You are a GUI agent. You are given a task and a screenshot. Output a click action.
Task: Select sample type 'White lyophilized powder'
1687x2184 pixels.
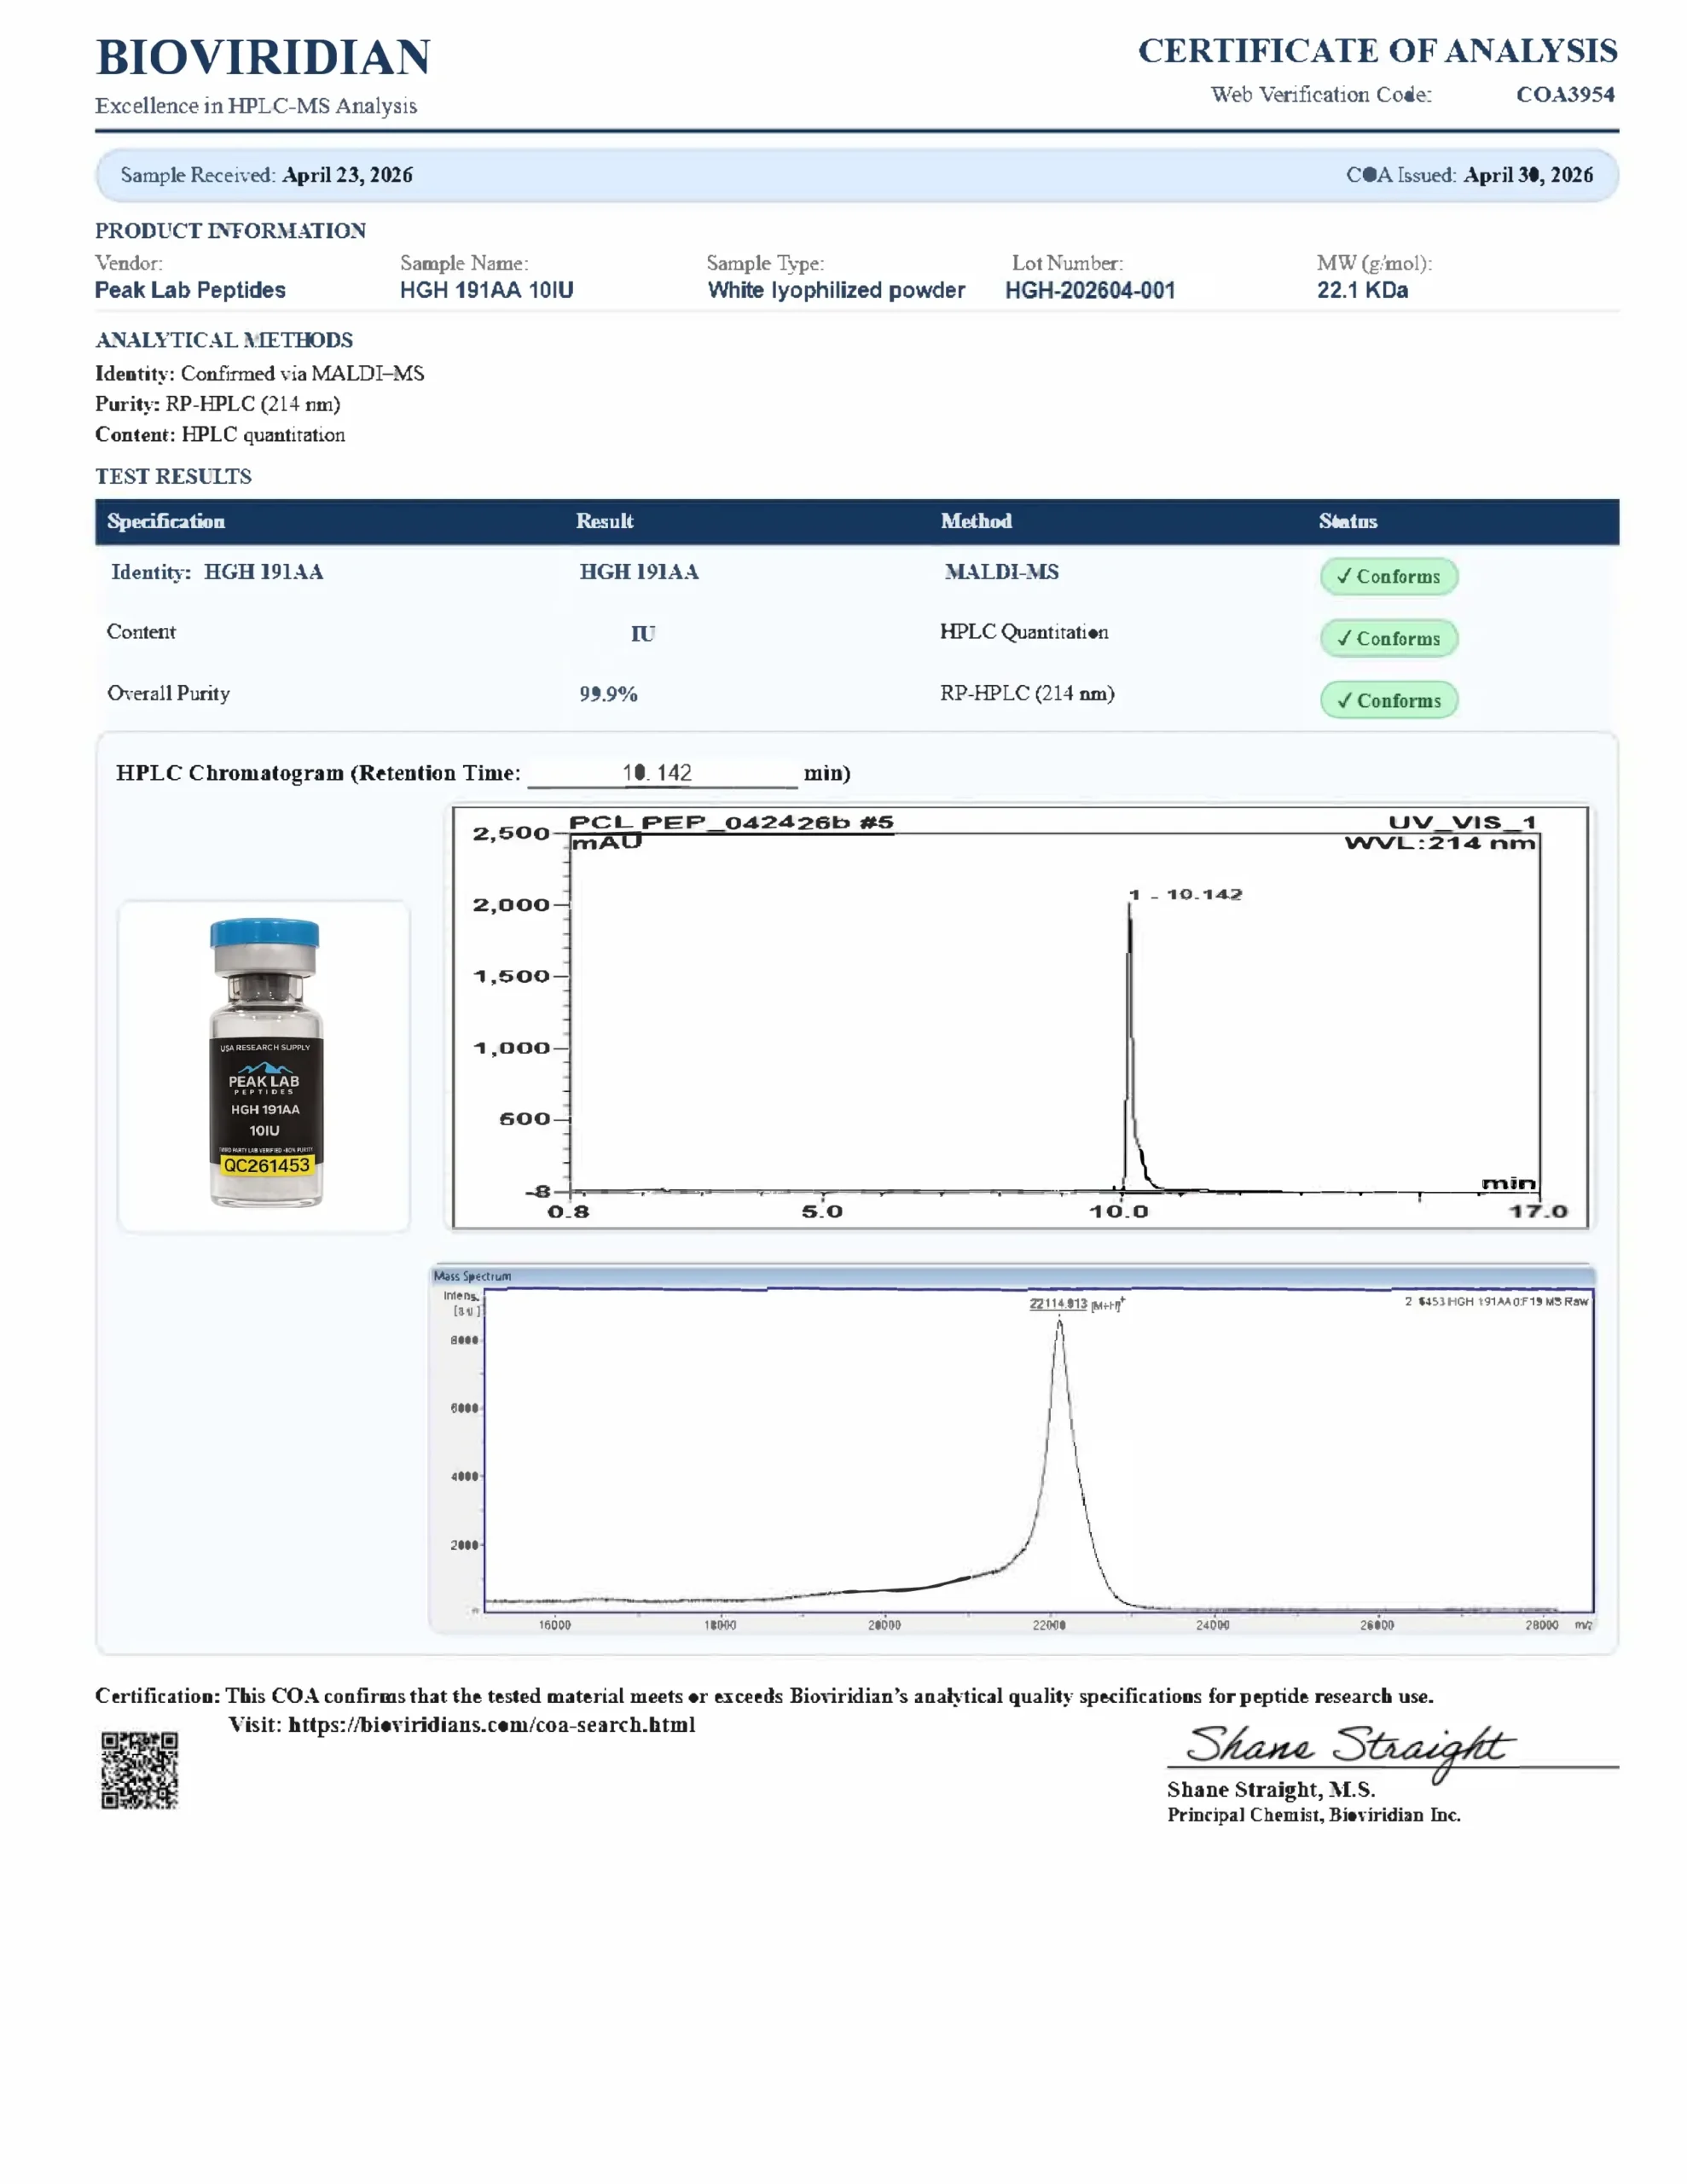point(836,290)
